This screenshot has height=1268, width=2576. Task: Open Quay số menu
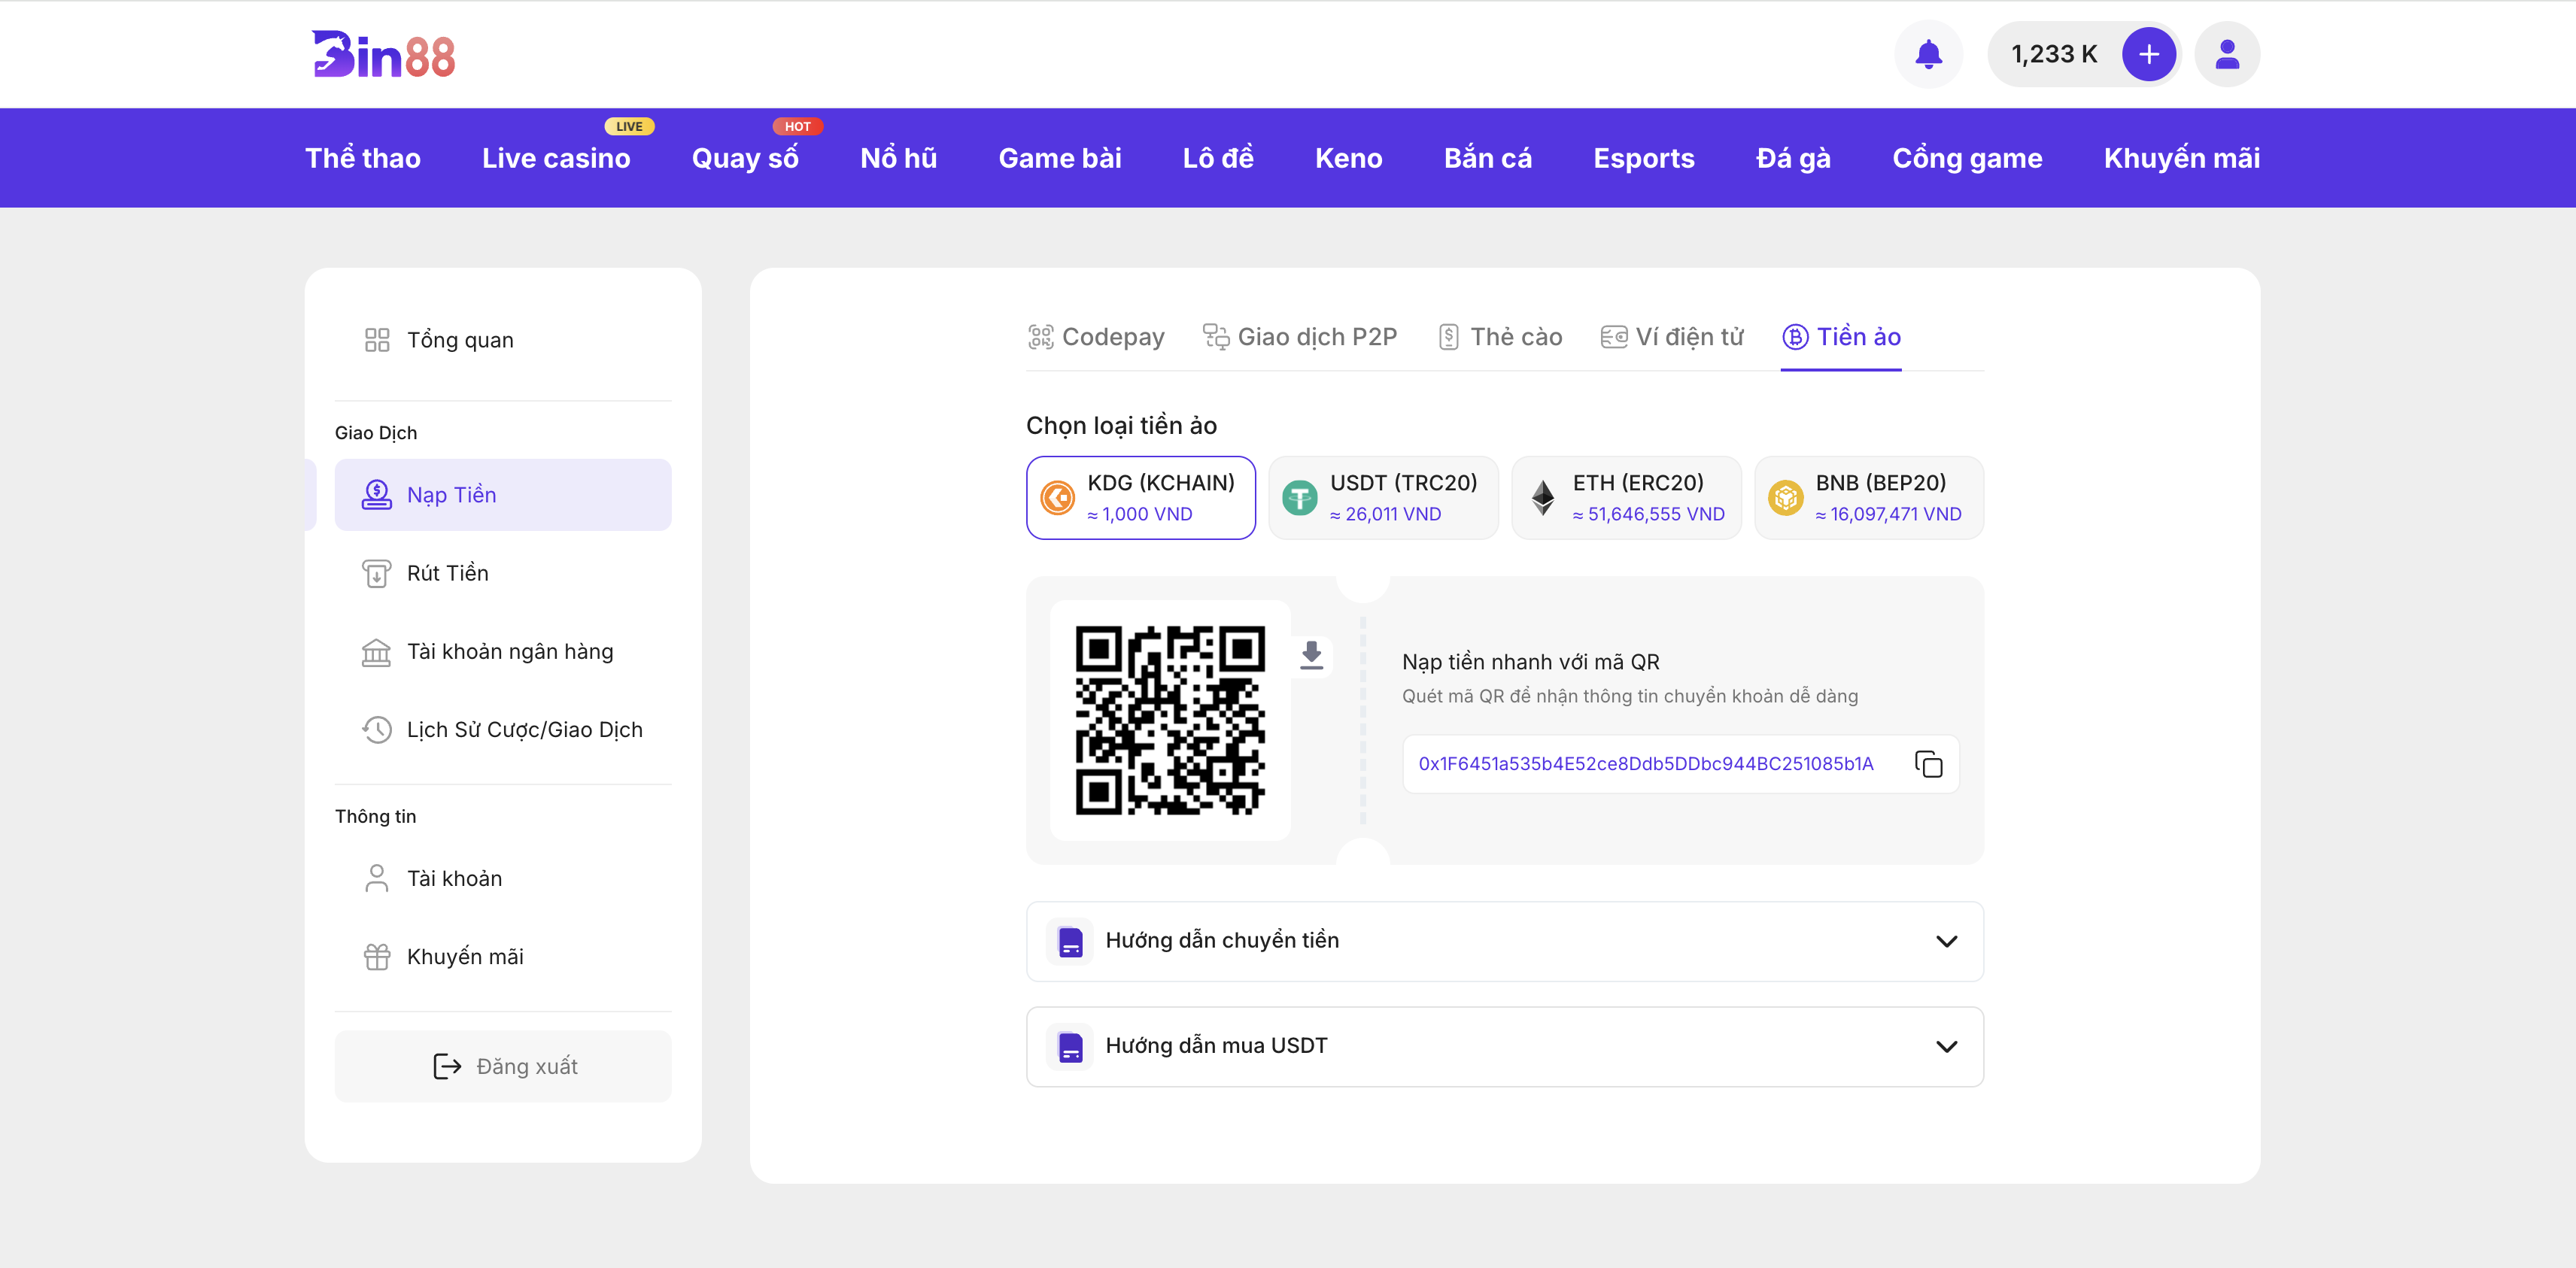pos(745,158)
